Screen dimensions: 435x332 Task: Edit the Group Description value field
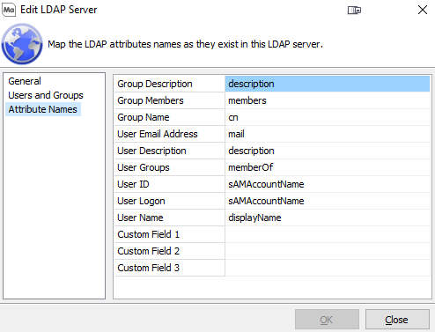[x=328, y=84]
